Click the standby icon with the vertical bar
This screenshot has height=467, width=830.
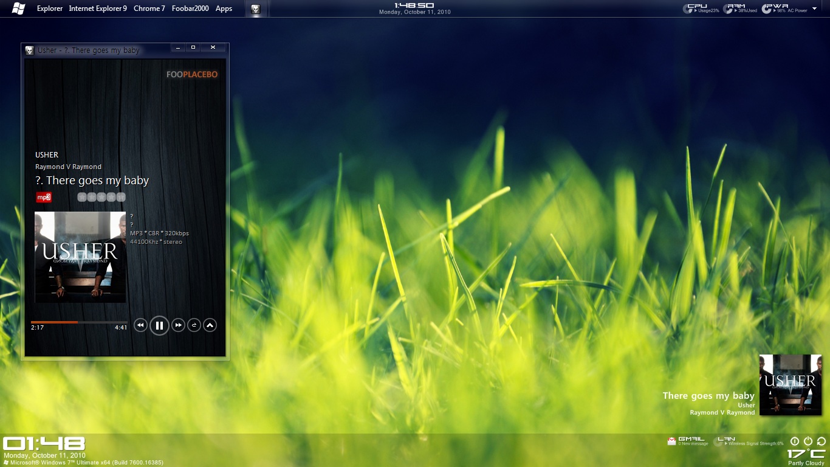click(x=795, y=441)
